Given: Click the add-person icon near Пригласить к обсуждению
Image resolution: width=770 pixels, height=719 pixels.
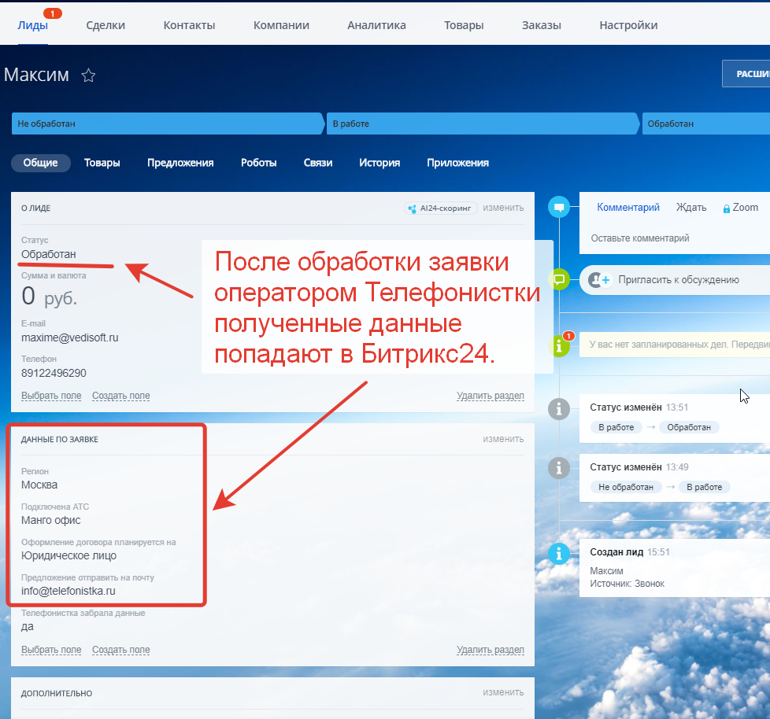Looking at the screenshot, I should [x=601, y=279].
